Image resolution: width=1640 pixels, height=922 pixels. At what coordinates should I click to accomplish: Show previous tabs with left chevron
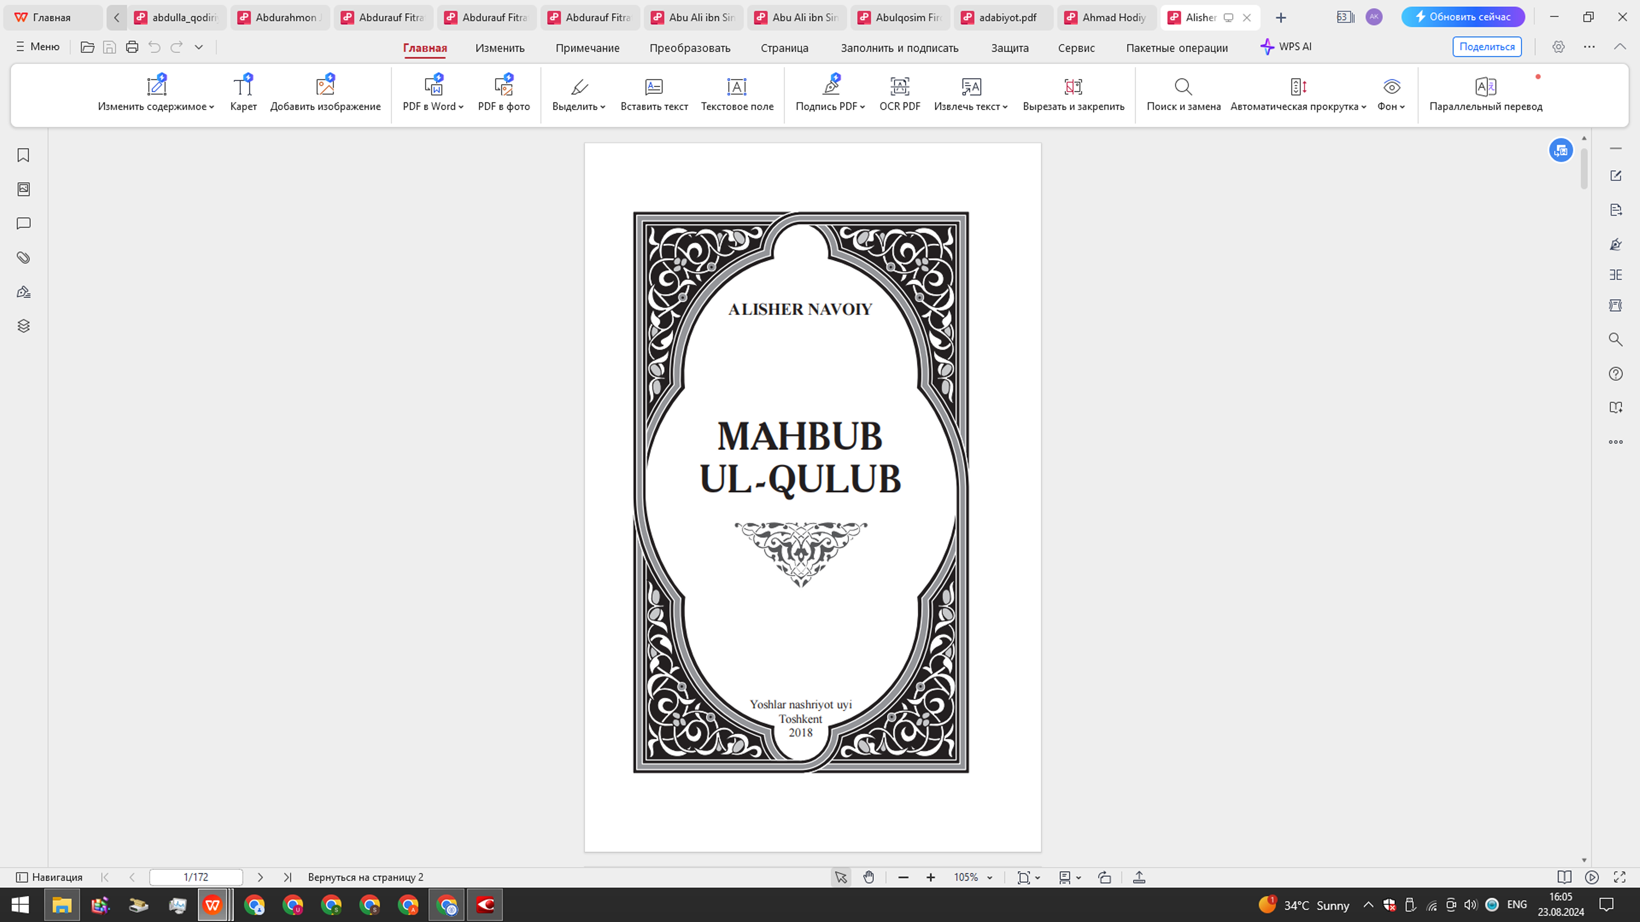pyautogui.click(x=117, y=17)
